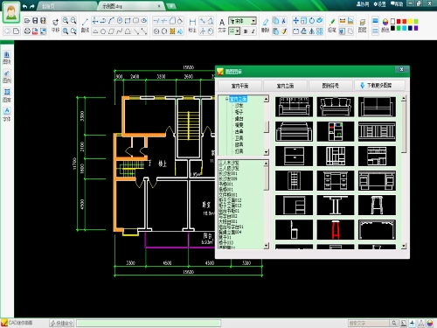Toggle bold text formatting button
Image resolution: width=437 pixels, height=328 pixels.
[246, 31]
